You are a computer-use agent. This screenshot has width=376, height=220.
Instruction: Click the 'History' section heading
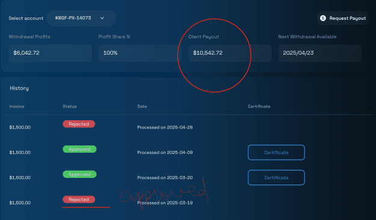pyautogui.click(x=19, y=88)
